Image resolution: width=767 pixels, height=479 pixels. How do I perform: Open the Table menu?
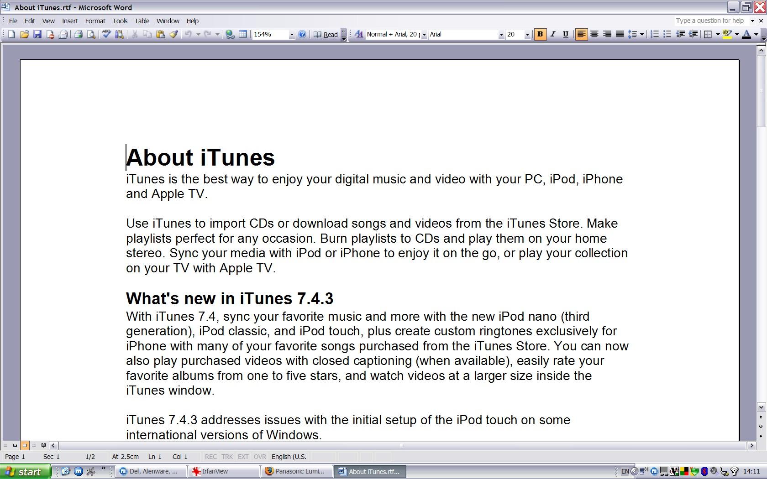coord(142,21)
